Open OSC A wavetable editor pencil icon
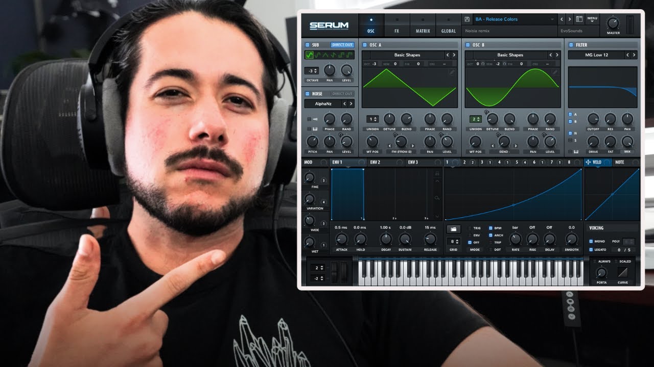654x367 pixels. (452, 72)
